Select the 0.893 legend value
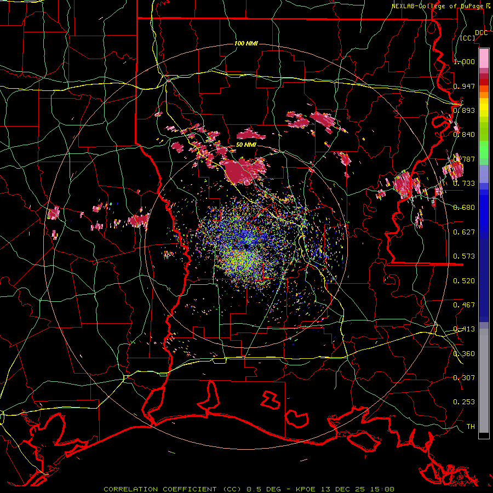Viewport: 493px width, 493px height. 464,110
